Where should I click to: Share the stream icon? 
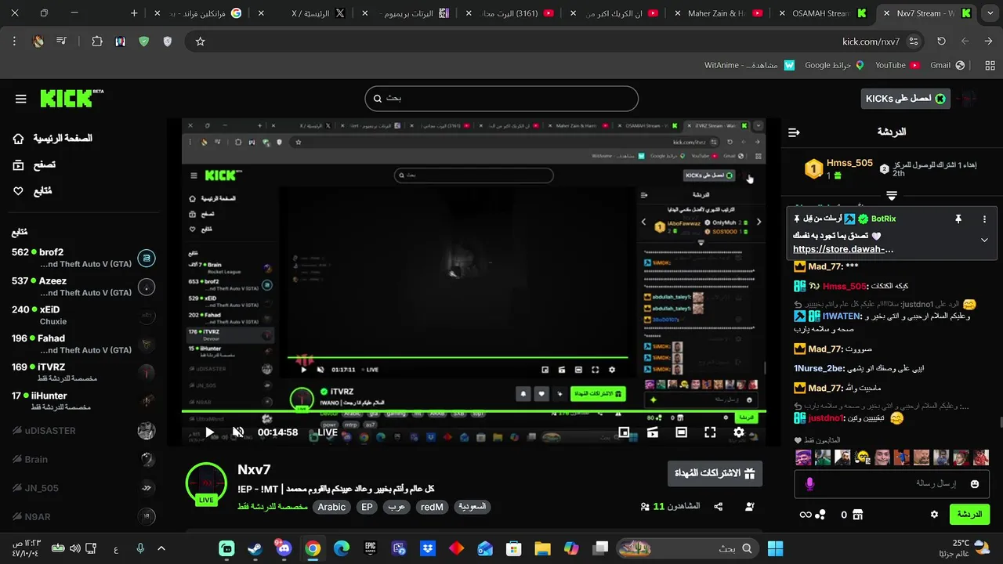718,507
